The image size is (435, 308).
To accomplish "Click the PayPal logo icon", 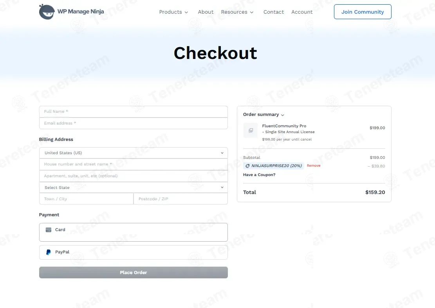I will click(49, 252).
